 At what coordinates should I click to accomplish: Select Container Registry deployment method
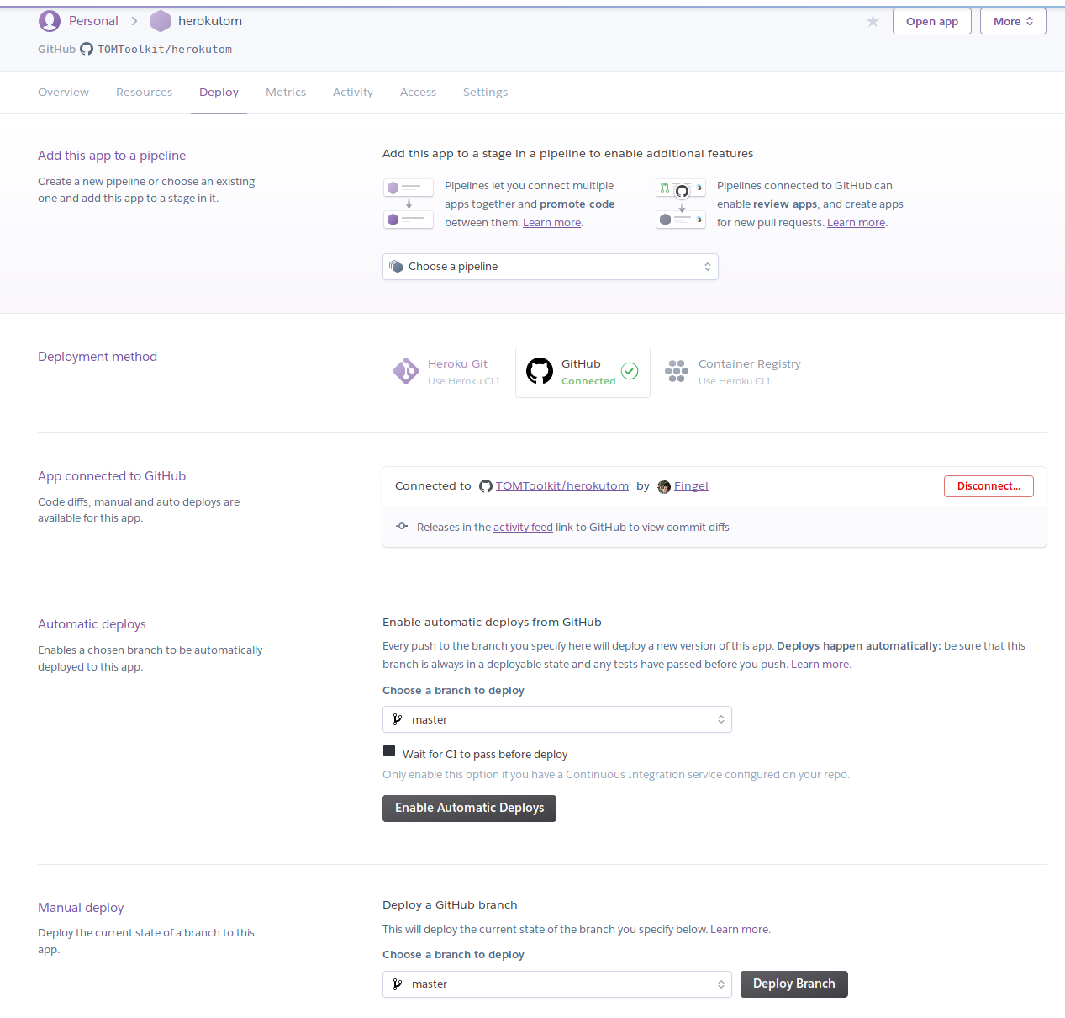point(733,372)
